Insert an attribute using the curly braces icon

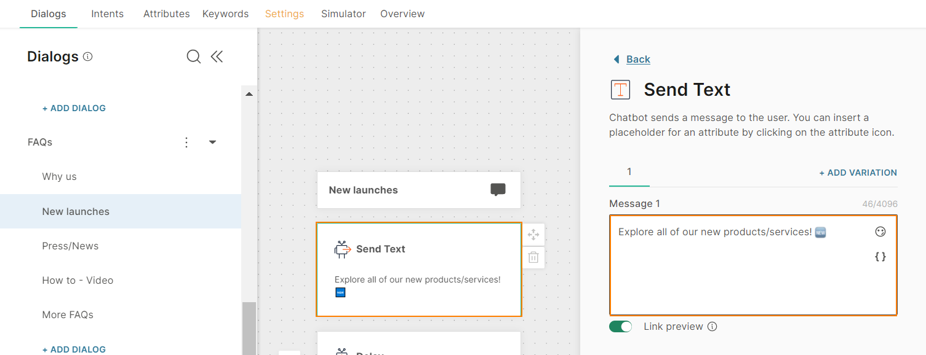pos(880,256)
